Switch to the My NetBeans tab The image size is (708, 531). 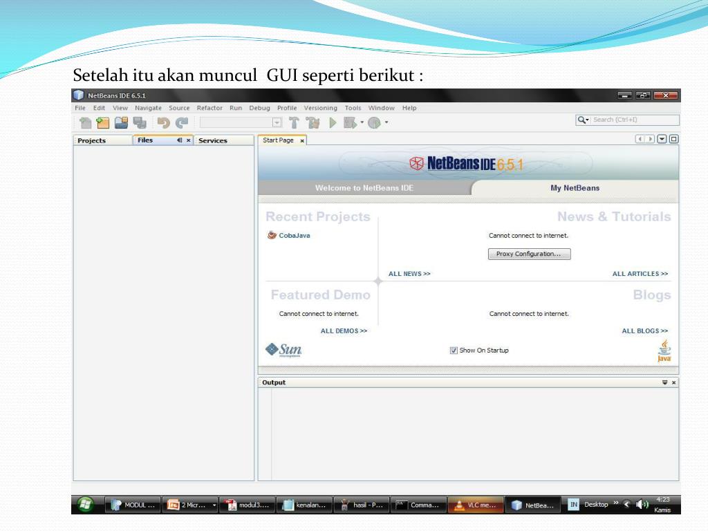(575, 188)
